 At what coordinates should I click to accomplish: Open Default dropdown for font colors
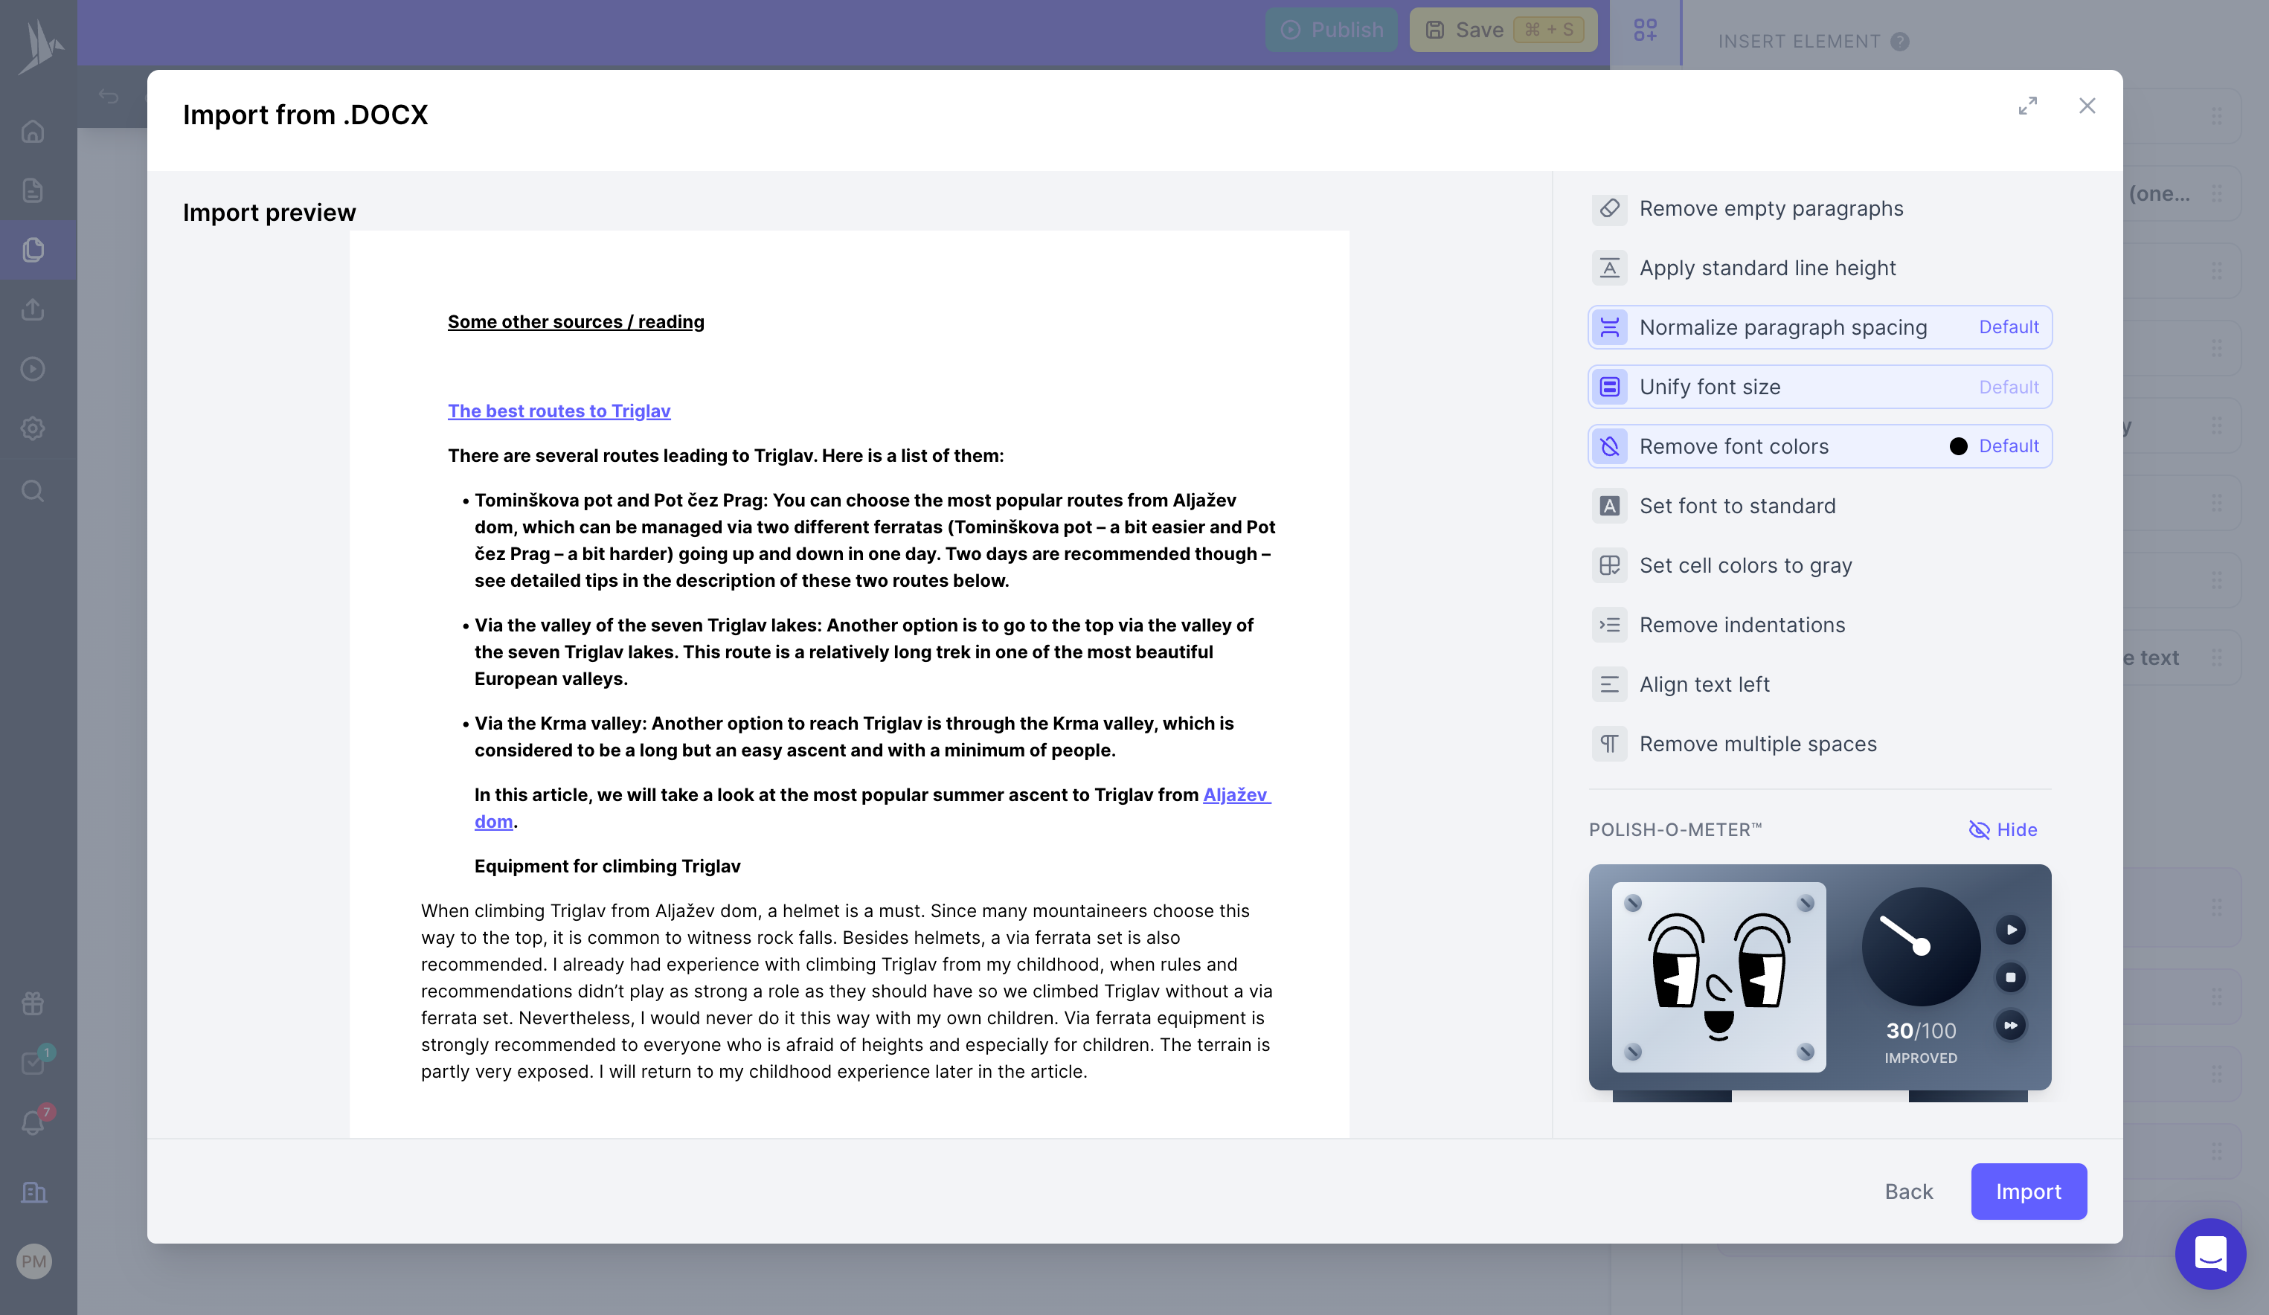click(2008, 446)
